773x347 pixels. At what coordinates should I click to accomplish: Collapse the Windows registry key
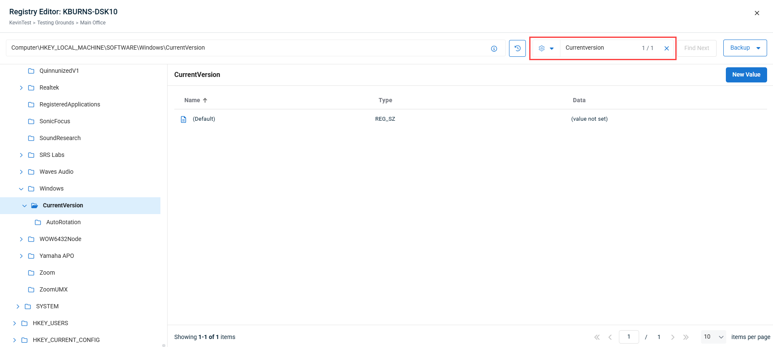click(21, 189)
